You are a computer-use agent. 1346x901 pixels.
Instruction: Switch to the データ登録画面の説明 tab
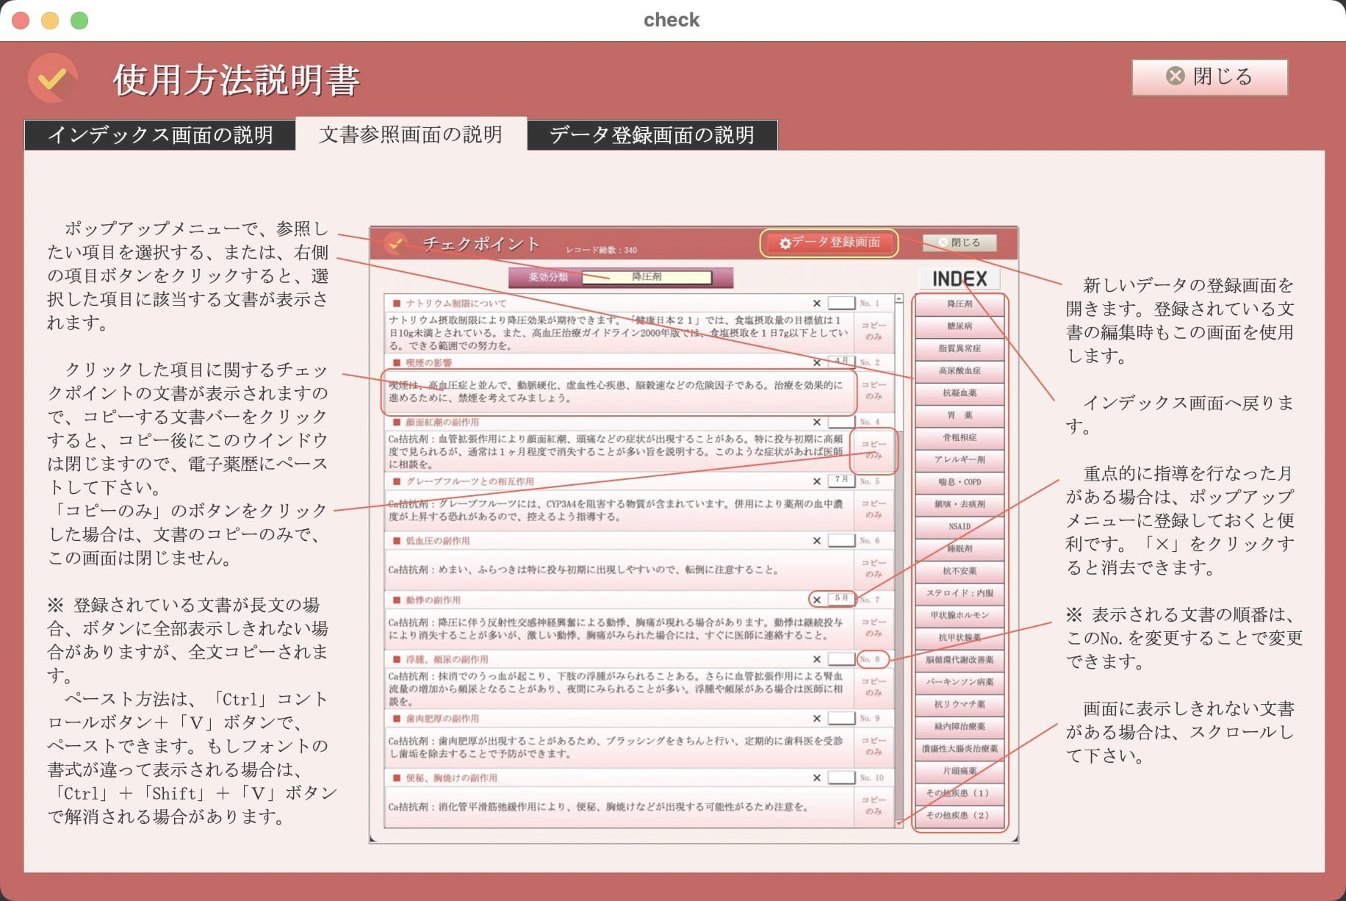652,134
